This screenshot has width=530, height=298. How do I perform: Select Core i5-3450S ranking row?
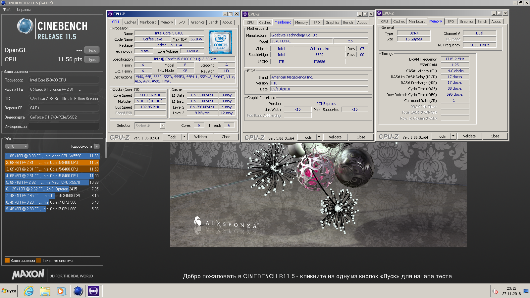[52, 196]
